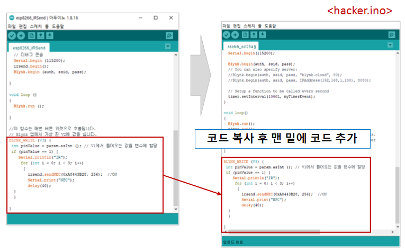Click 'Blynk.run ();' line in left editor
The image size is (405, 252).
(x=29, y=106)
